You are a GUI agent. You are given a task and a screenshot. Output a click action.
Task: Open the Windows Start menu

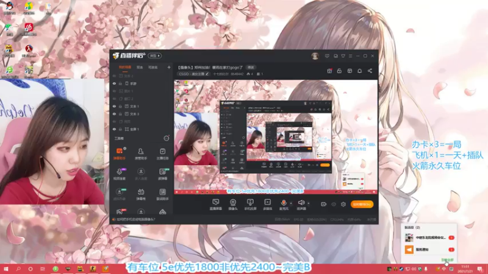tap(6, 269)
